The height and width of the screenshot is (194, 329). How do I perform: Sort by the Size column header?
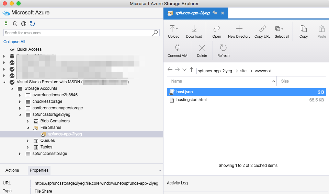coord(301,81)
